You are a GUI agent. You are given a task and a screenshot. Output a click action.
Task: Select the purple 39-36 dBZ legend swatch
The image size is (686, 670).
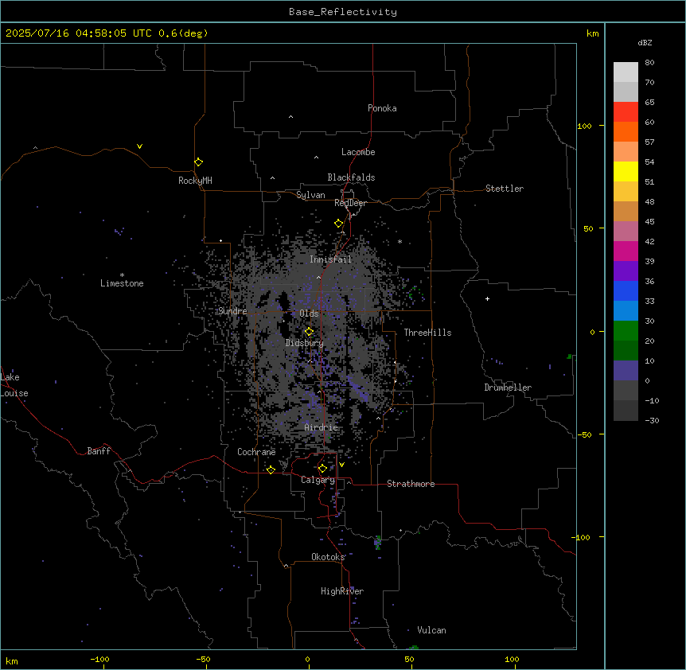coord(626,271)
